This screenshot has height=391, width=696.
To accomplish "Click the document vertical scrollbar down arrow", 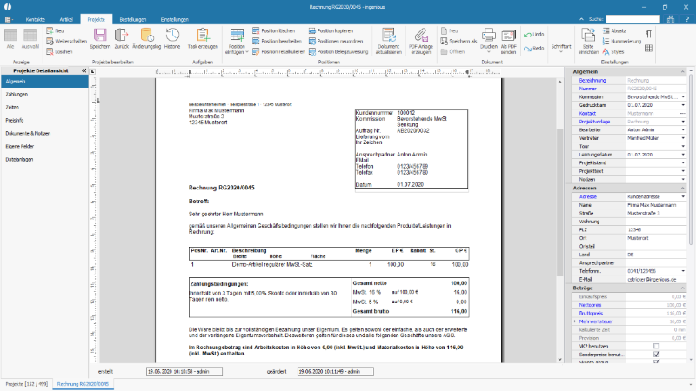I will coord(559,359).
